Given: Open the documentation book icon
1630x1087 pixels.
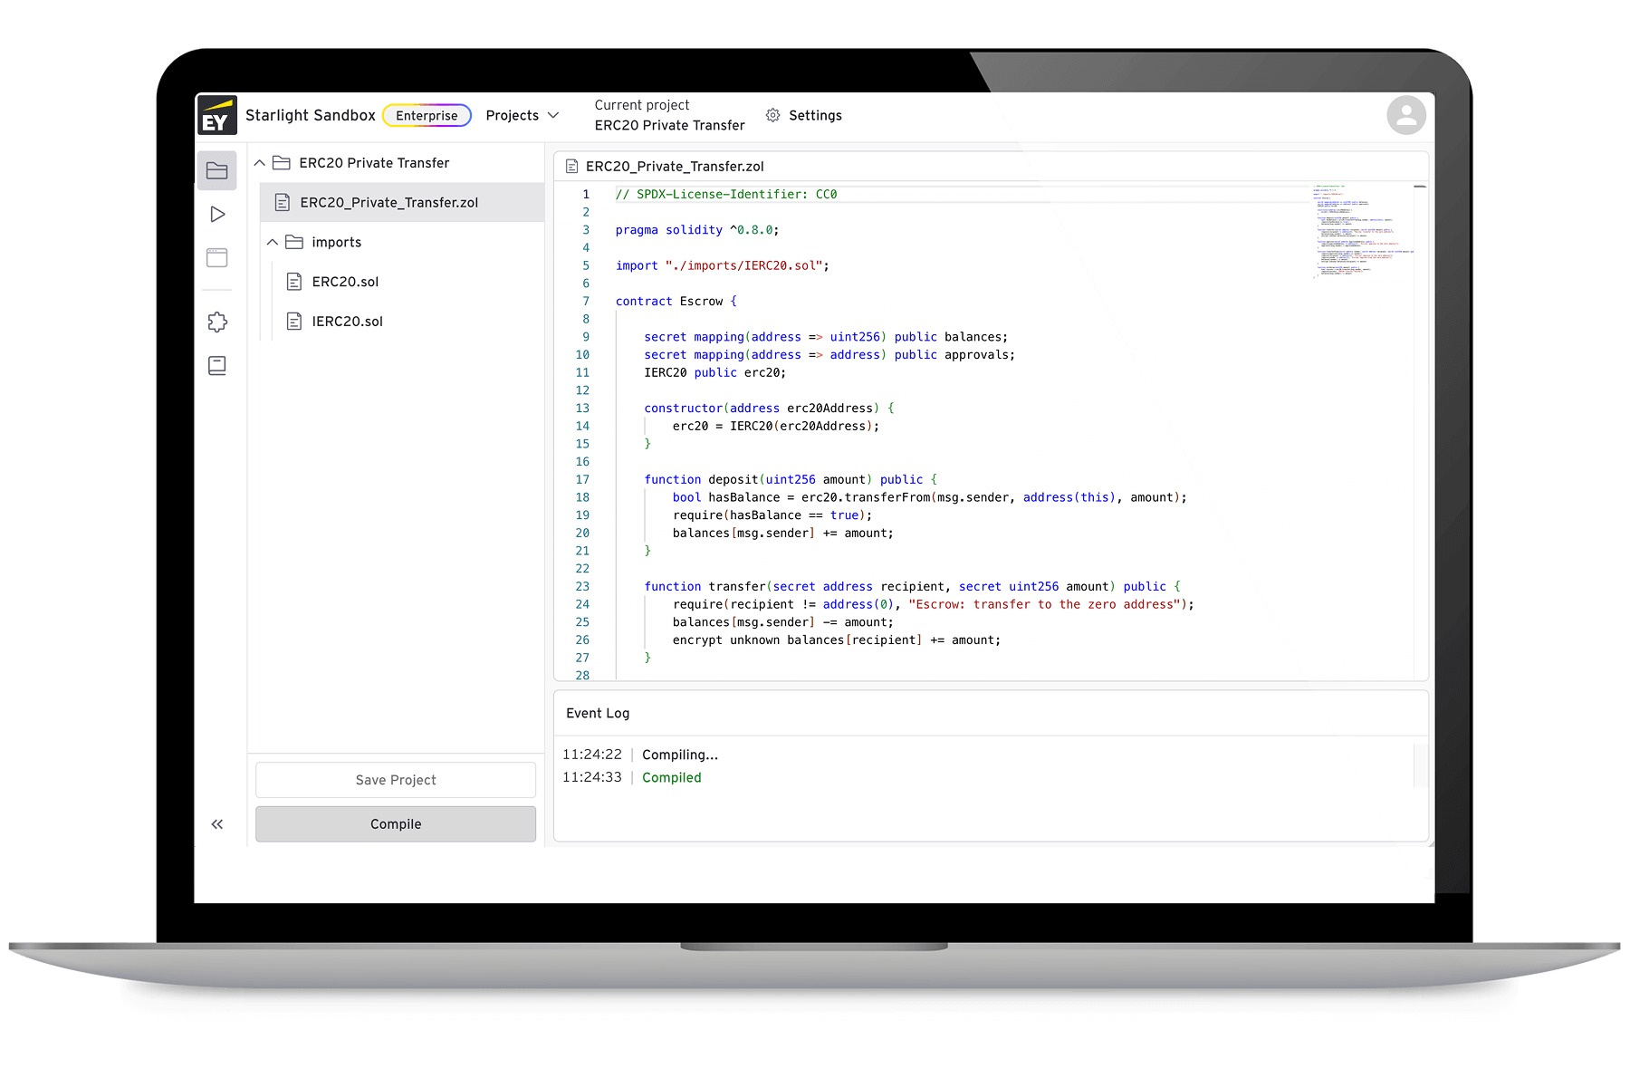Looking at the screenshot, I should point(217,365).
